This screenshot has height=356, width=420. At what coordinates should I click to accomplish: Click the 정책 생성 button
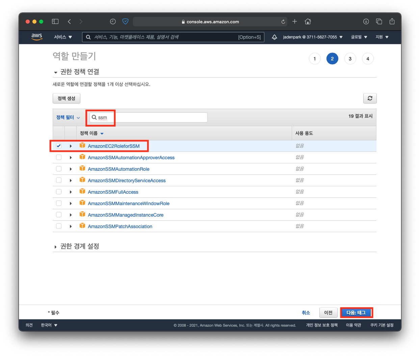click(67, 98)
